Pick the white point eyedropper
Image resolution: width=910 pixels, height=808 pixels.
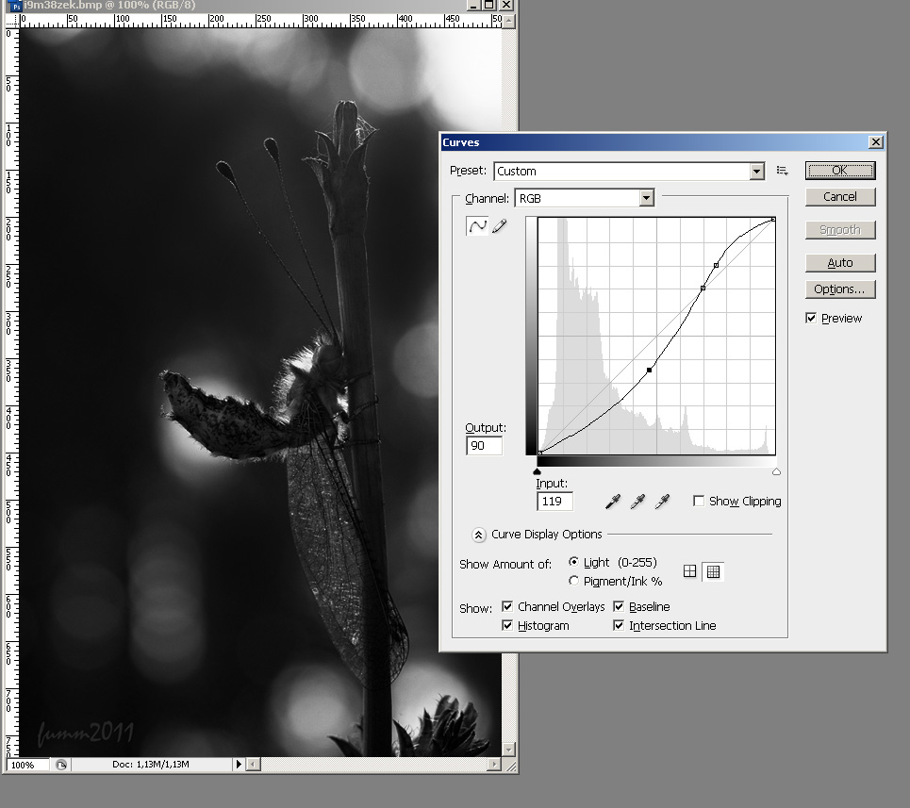click(x=662, y=502)
